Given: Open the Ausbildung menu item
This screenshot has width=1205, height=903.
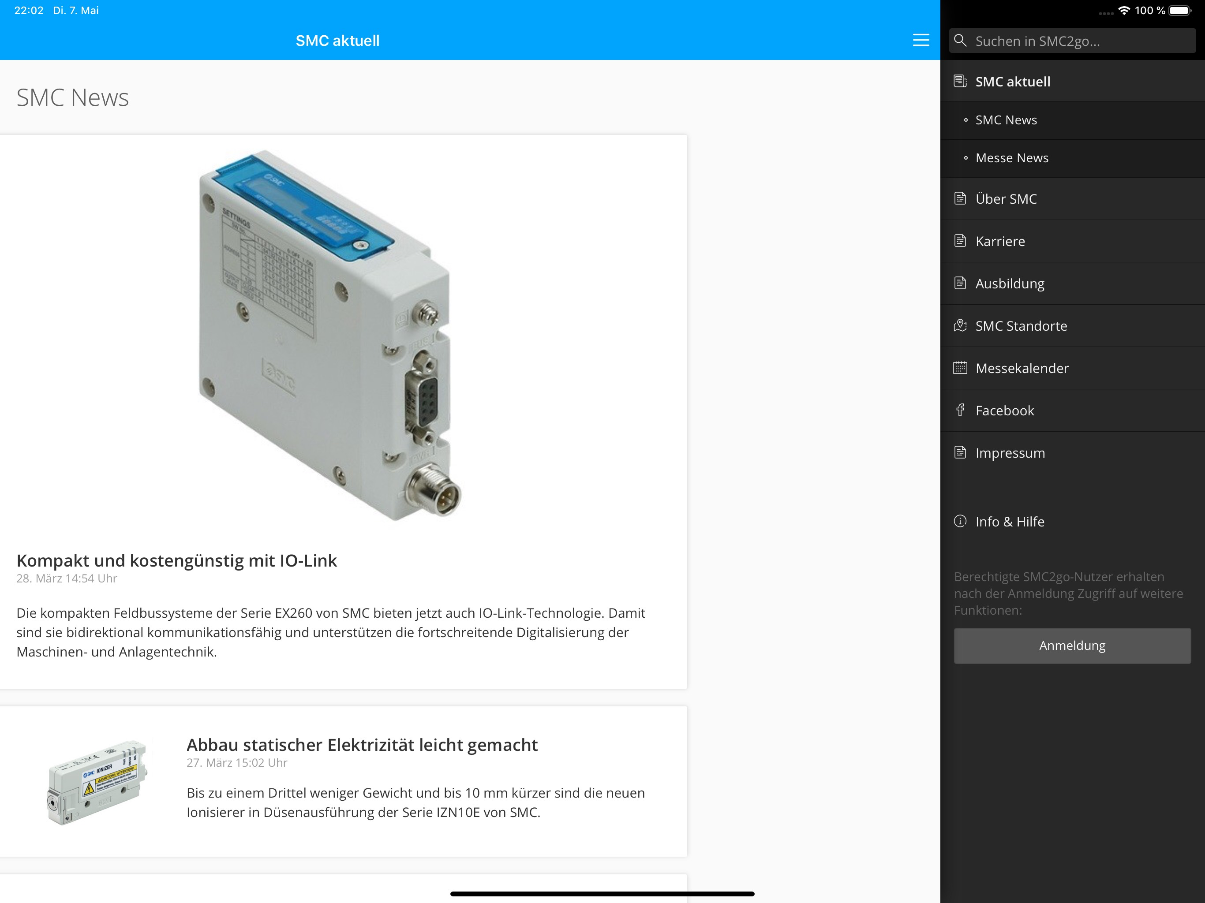Looking at the screenshot, I should click(x=1073, y=284).
